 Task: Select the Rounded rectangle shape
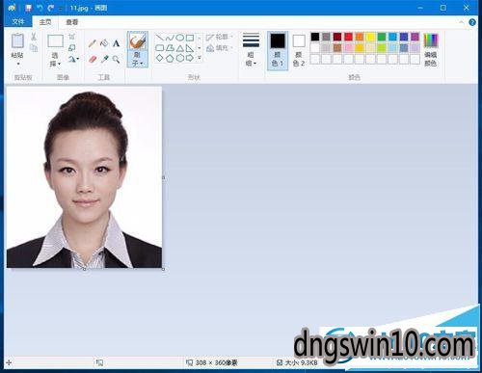pos(160,48)
